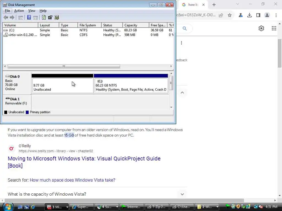This screenshot has width=282, height=211.
Task: Click the disk pane scroll up arrow
Action: 171,74
